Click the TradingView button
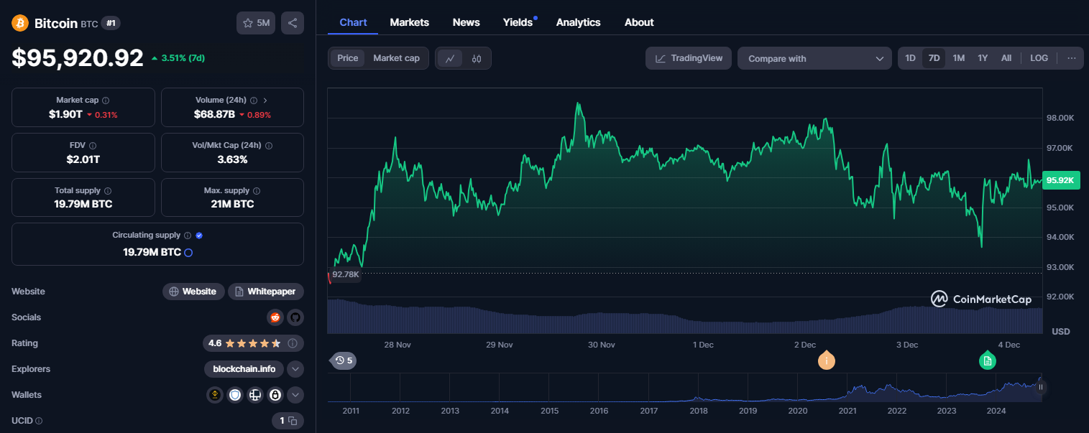Viewport: 1089px width, 433px height. 689,58
